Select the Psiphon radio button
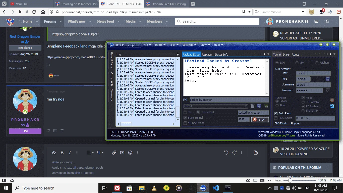343x193 pixels. (x=317, y=63)
